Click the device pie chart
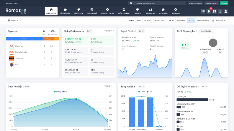 coord(213,43)
